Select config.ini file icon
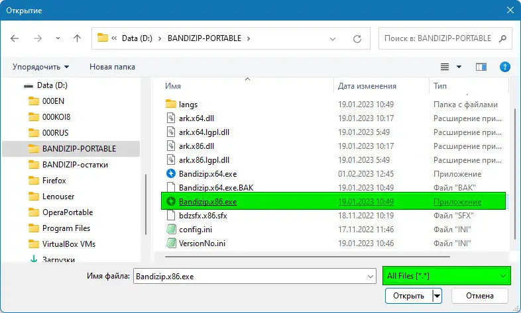This screenshot has height=313, width=521. 171,230
